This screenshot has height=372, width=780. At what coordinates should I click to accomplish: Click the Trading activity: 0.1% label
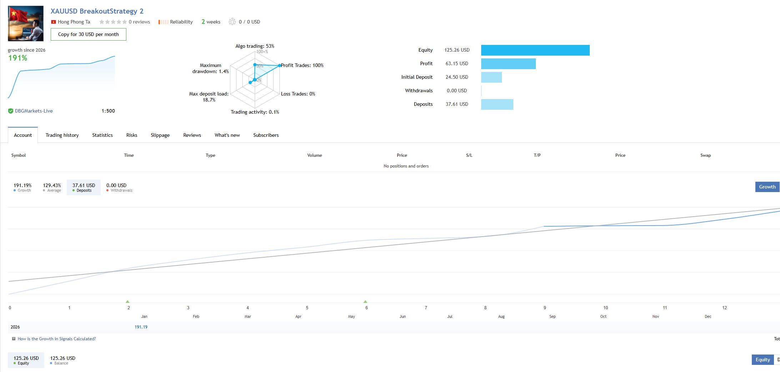(x=255, y=112)
